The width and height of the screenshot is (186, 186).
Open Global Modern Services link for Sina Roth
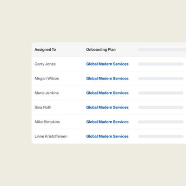click(107, 107)
